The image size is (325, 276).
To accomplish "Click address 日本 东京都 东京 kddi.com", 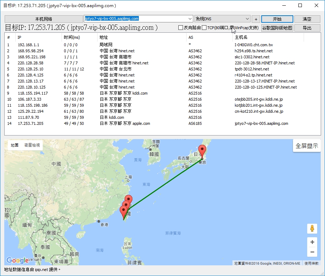I will 124,93.
